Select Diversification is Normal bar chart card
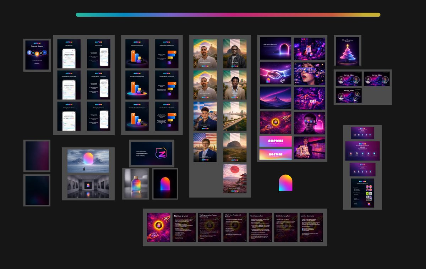The image size is (426, 269). pos(137,54)
